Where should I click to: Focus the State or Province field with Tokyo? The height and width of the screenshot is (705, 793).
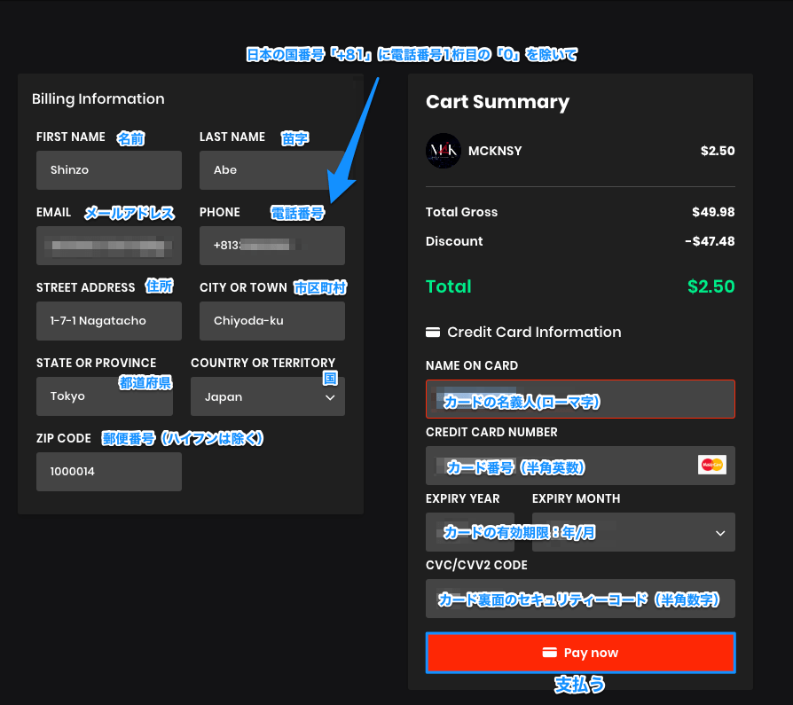[104, 396]
